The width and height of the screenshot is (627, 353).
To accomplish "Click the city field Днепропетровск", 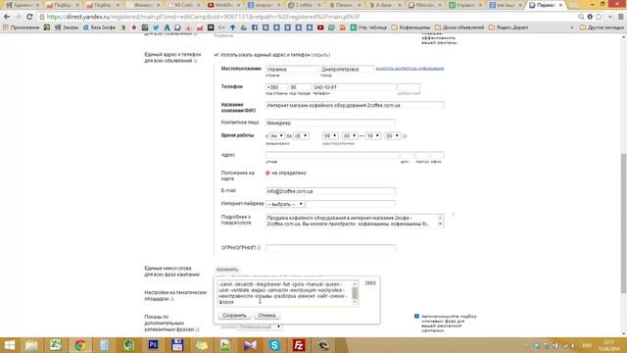I will pos(347,70).
